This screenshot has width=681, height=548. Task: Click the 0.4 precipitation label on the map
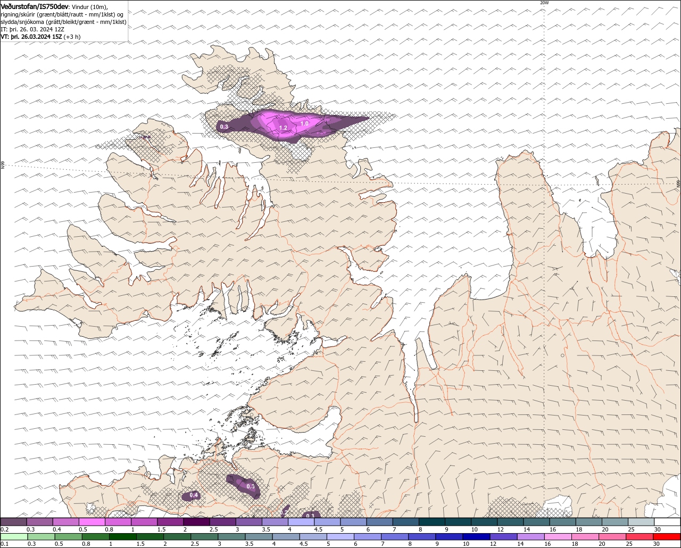point(194,495)
